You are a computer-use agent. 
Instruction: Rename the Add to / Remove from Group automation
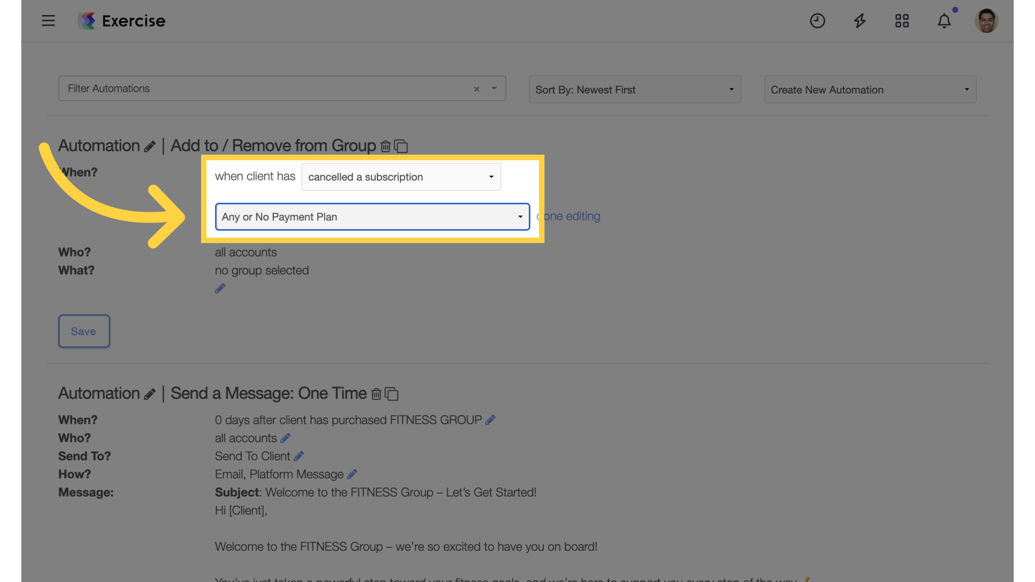click(150, 147)
